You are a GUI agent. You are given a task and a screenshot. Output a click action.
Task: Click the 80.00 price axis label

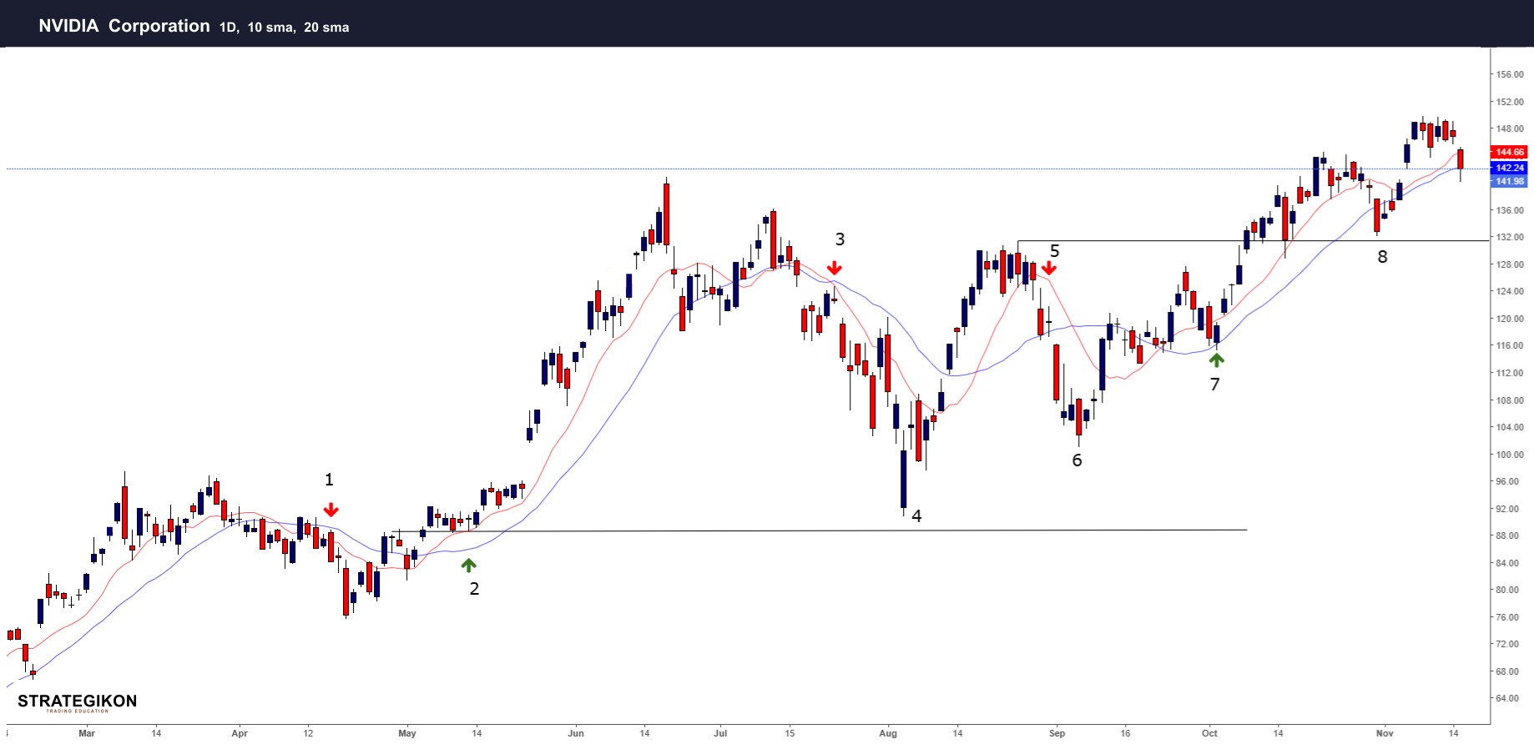click(x=1507, y=590)
